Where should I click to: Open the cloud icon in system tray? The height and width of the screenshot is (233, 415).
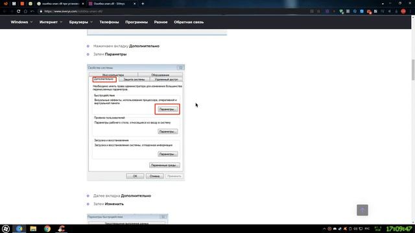(x=335, y=228)
